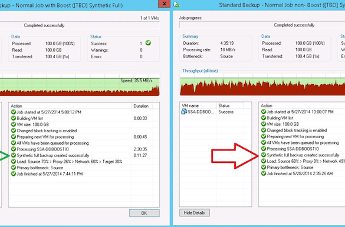Image resolution: width=345 pixels, height=227 pixels.
Task: Select 'Synthetic full backup created successfully' text, Boost window
Action: 53,155
